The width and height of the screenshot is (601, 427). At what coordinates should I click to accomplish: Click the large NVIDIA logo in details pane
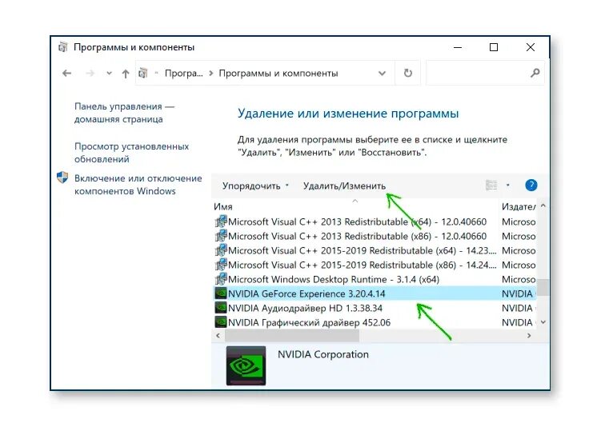click(x=246, y=365)
